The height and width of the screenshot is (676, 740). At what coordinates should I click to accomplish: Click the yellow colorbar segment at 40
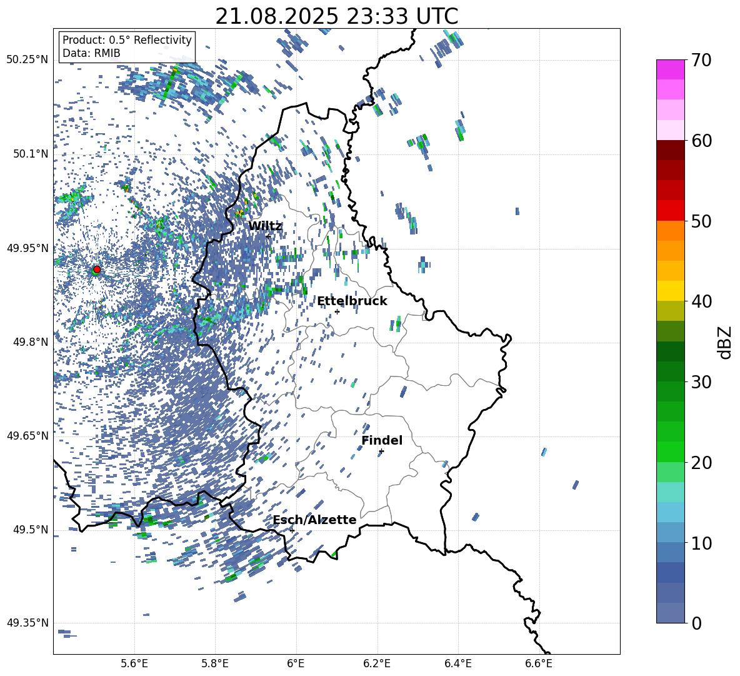click(x=670, y=291)
